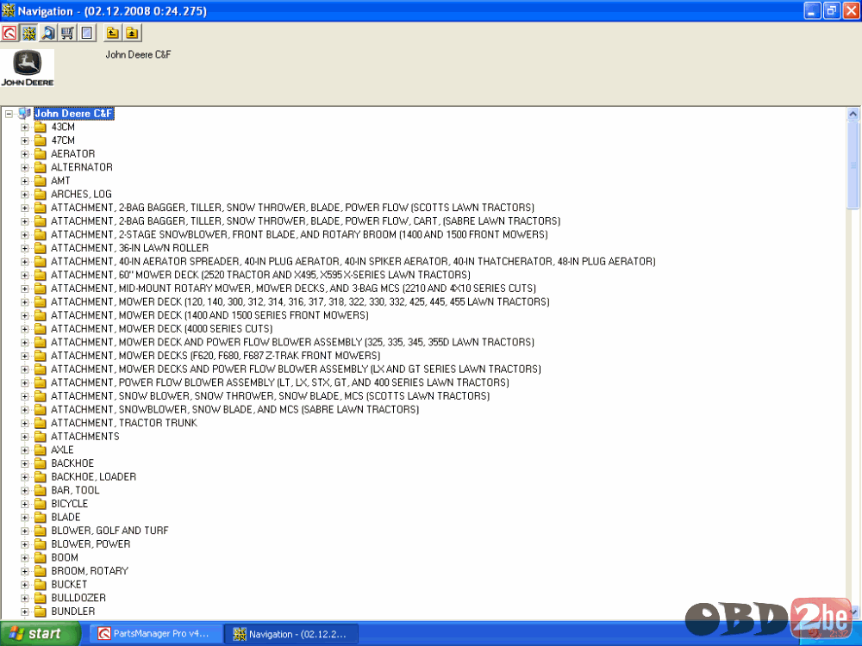Click the folder icon beside ATTACHMENT, 36-IN LAWN ROLLER
The height and width of the screenshot is (646, 862).
[x=41, y=248]
